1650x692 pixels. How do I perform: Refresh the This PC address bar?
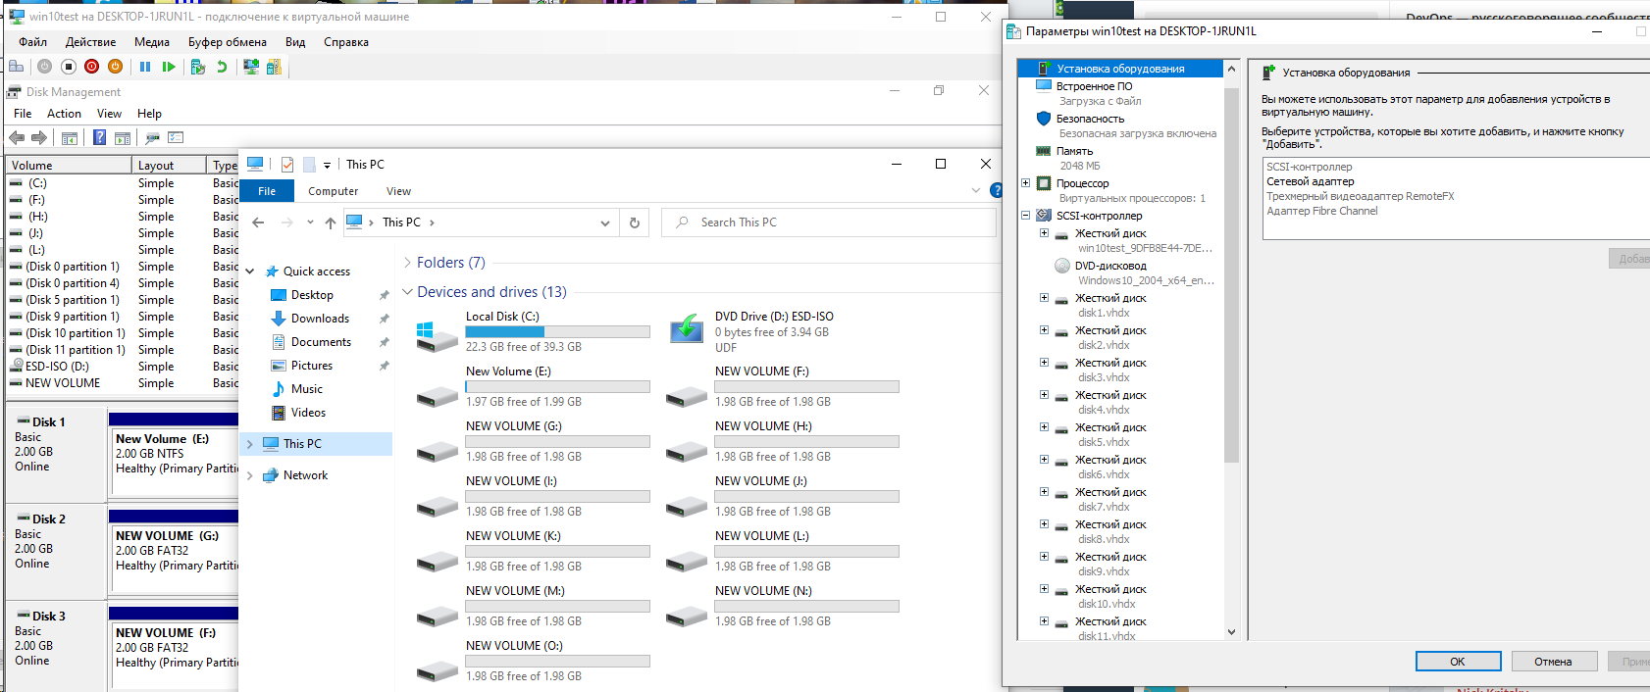[635, 222]
